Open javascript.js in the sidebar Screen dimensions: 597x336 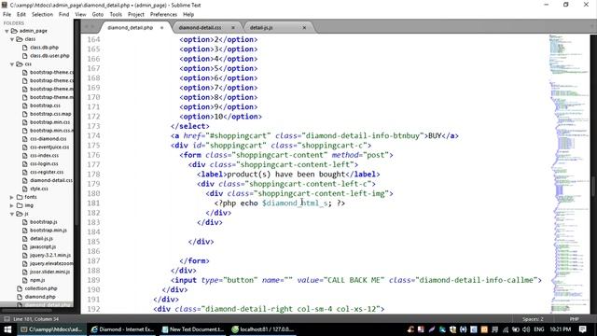43,247
